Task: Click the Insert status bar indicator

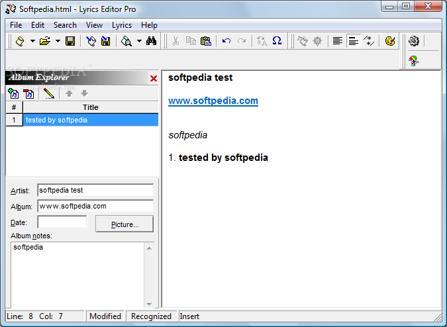Action: click(189, 316)
